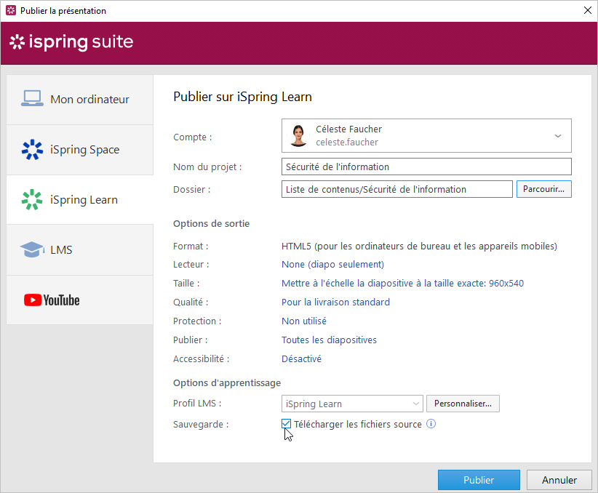
Task: Click the Désactivé accessibility link
Action: pos(301,358)
